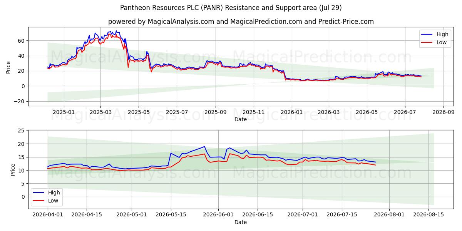Click the '2026-05-15' tick on bottom chart
The image size is (462, 231).
(171, 214)
